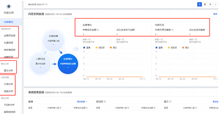Toggle blue 直播 legend in 内容引流 chart
The image size is (221, 114).
[159, 48]
